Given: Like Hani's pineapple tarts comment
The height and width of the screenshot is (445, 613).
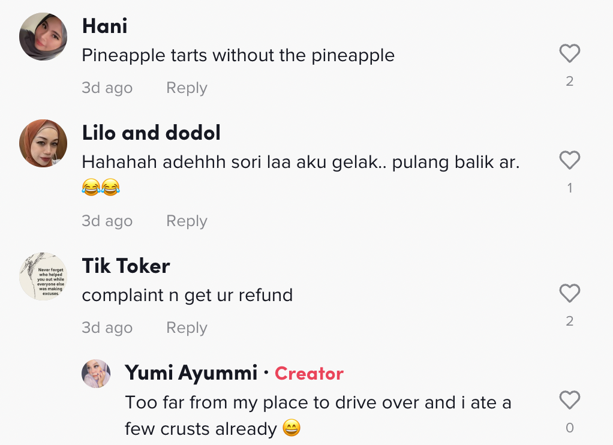Looking at the screenshot, I should (569, 54).
